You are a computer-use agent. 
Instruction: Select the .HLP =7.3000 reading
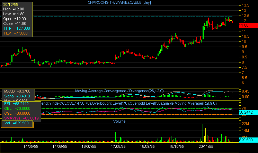click(15, 33)
